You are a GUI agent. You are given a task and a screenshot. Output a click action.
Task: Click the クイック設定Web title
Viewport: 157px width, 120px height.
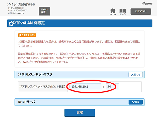[21, 4]
